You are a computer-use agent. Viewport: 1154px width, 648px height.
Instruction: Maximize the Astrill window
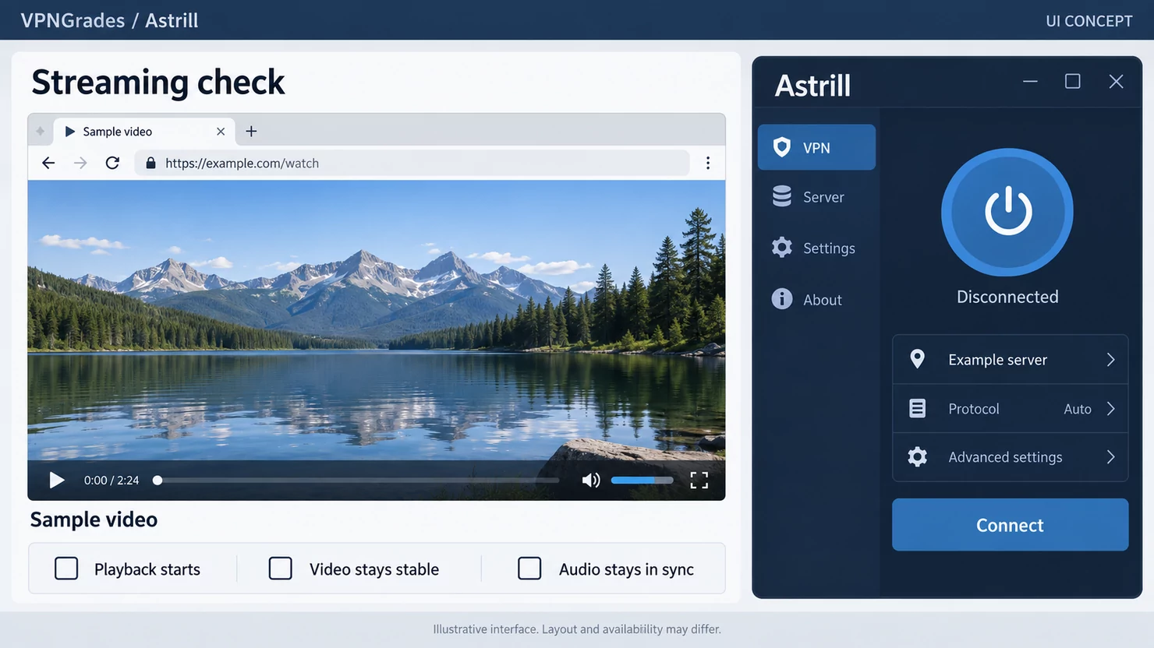(1073, 81)
